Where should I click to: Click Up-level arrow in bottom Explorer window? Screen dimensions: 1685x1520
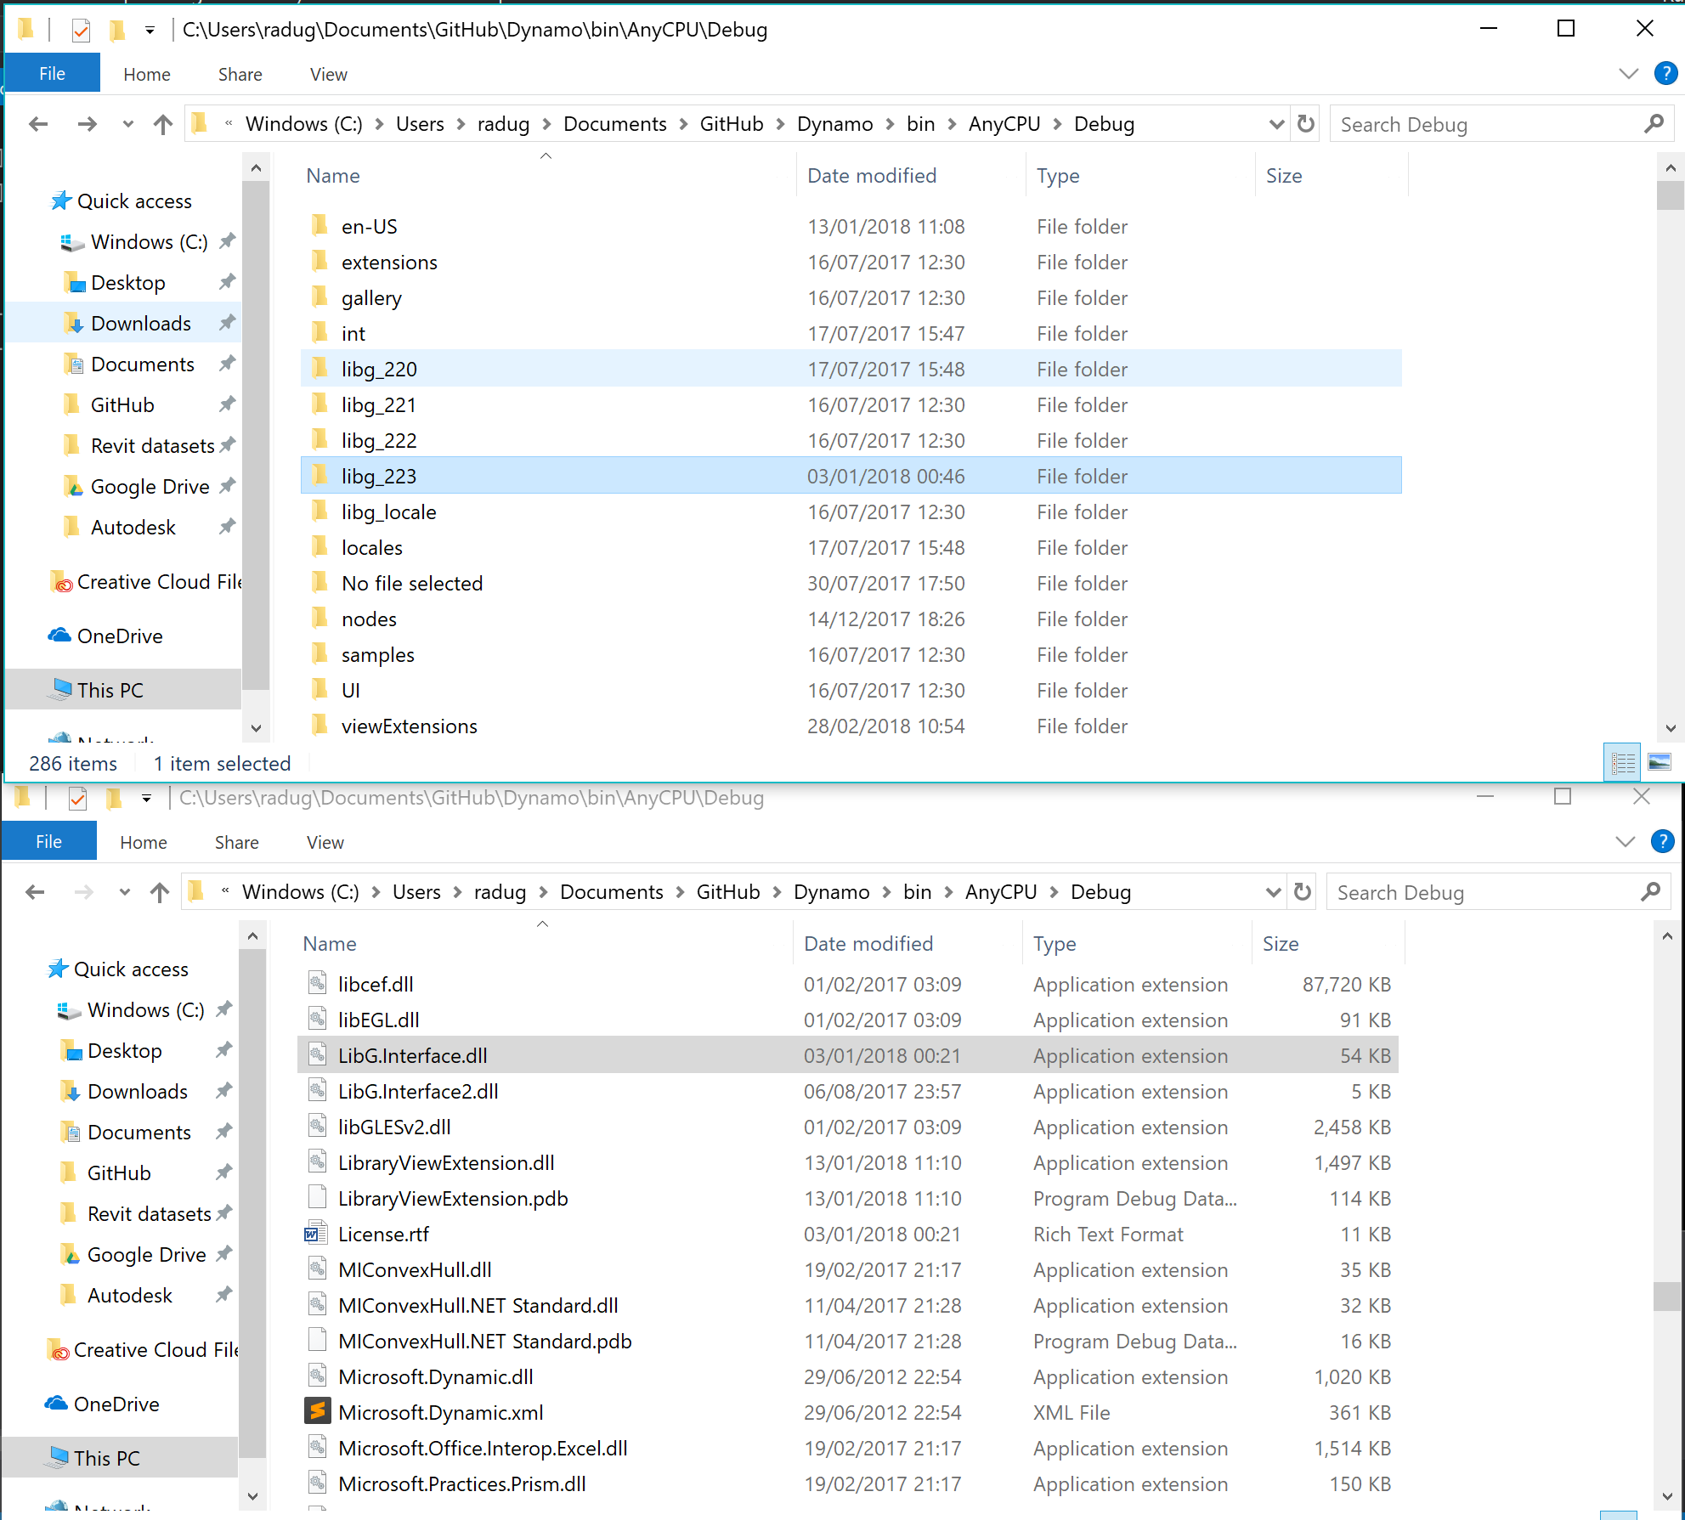(x=159, y=892)
